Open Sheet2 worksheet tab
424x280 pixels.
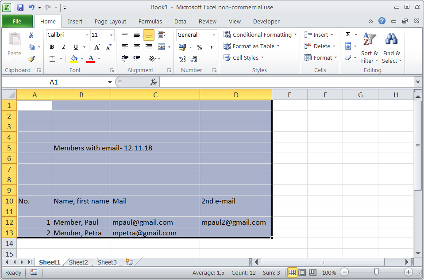pos(78,262)
